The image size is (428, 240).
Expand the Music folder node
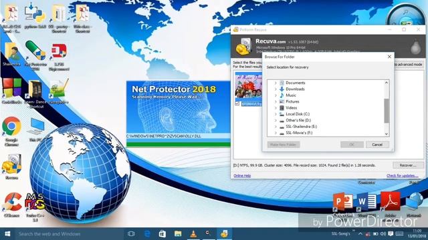[276, 95]
